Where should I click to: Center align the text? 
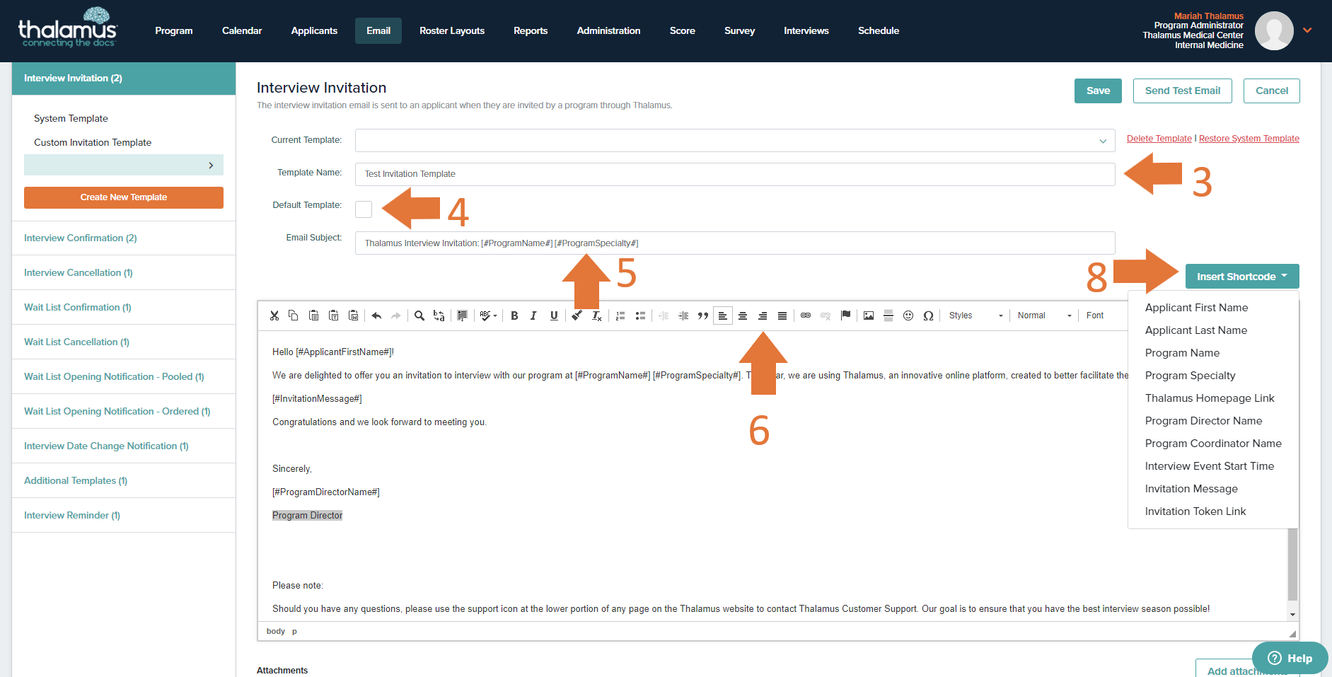point(743,316)
